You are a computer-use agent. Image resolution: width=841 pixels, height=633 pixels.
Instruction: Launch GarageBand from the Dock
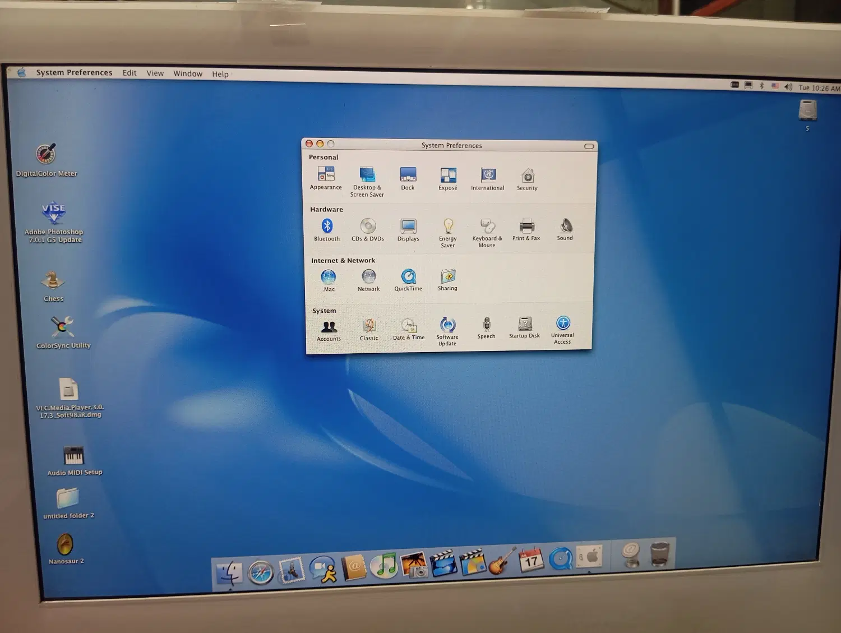(502, 561)
